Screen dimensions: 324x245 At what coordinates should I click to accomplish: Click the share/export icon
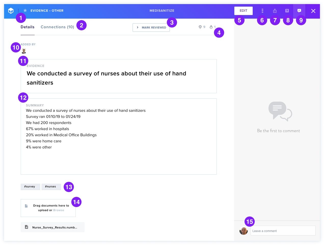pyautogui.click(x=275, y=11)
